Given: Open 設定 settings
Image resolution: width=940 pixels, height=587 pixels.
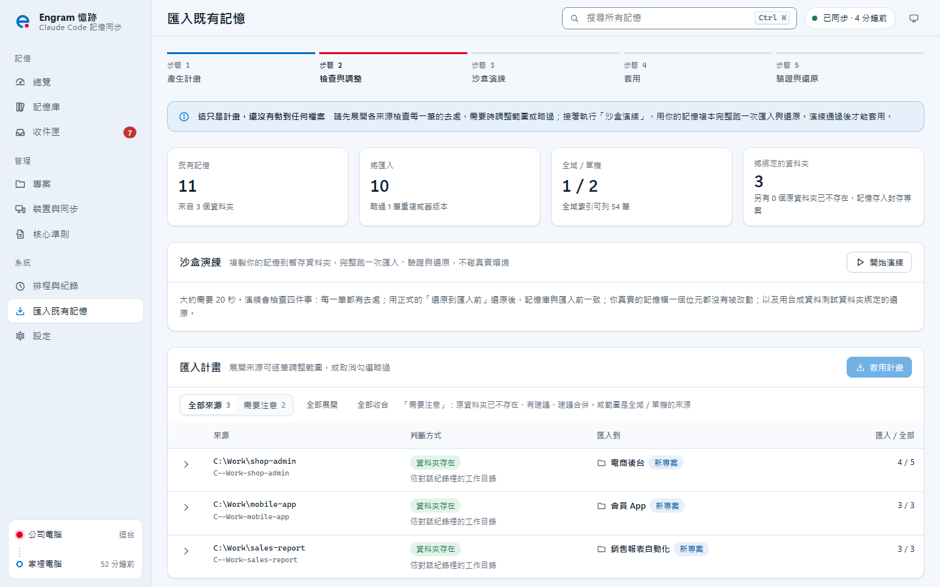Looking at the screenshot, I should pos(75,336).
